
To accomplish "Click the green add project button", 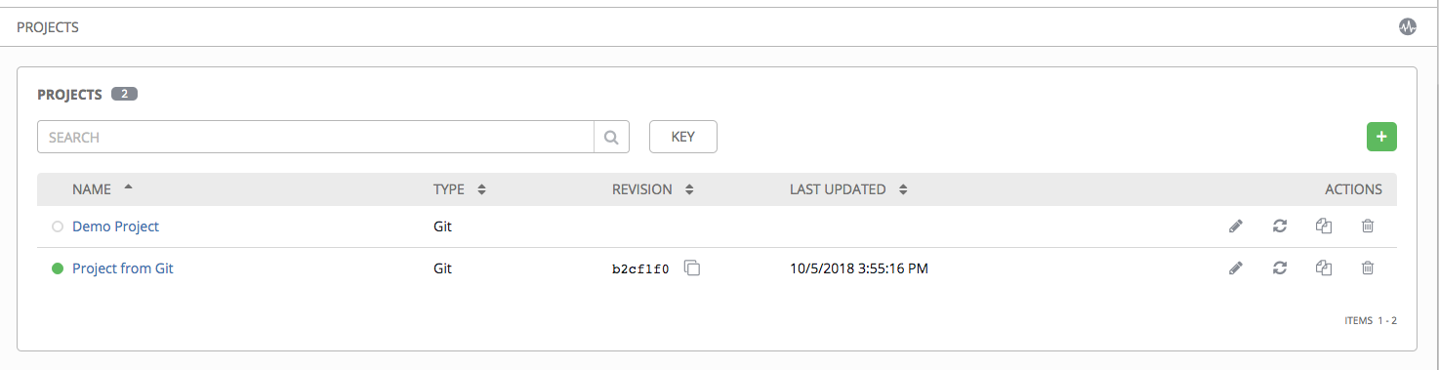I will 1381,137.
